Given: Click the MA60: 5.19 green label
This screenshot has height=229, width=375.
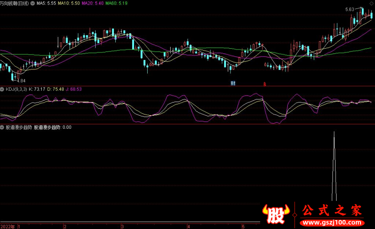Looking at the screenshot, I should click(116, 3).
